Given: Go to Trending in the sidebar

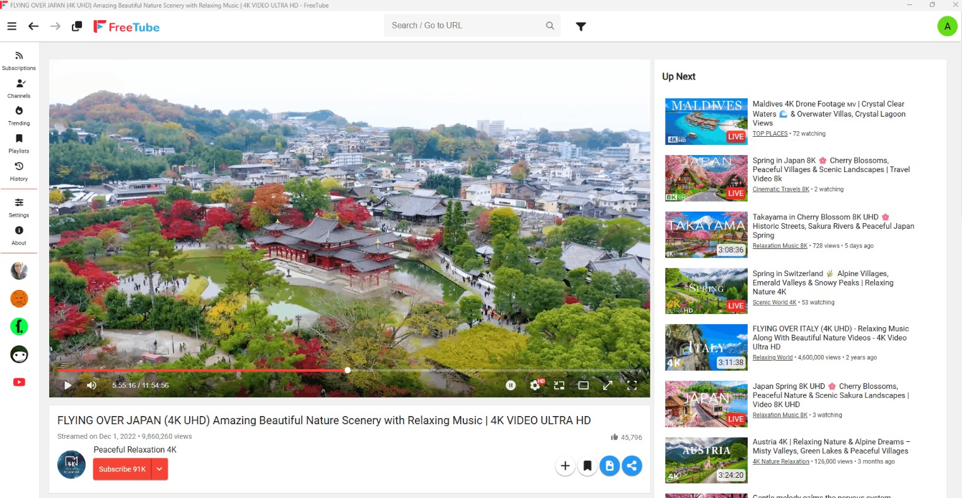Looking at the screenshot, I should click(19, 116).
